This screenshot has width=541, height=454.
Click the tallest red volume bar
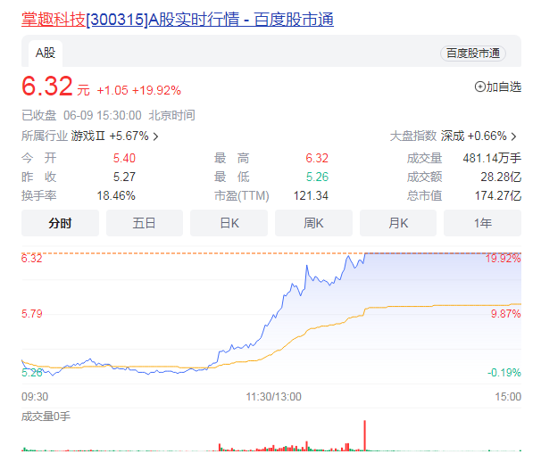coord(365,436)
